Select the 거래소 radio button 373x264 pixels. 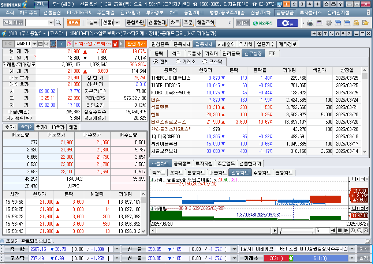coord(178,62)
